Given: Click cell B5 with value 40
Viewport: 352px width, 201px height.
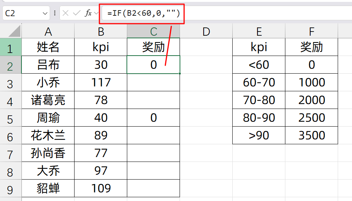Looking at the screenshot, I should click(x=101, y=118).
